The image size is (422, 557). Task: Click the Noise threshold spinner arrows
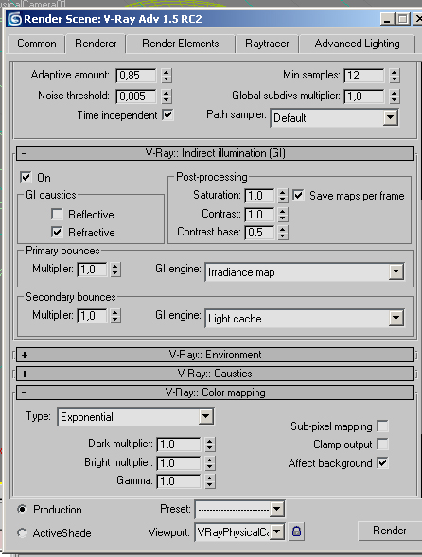(x=166, y=96)
